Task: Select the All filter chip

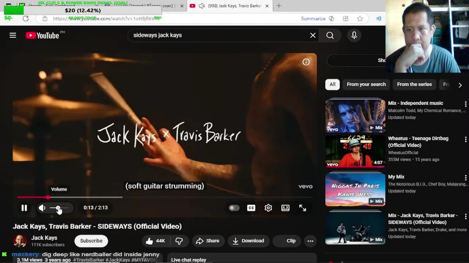Action: pos(332,84)
